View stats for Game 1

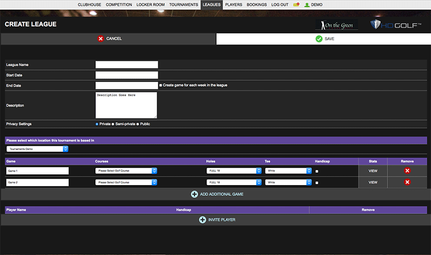373,171
